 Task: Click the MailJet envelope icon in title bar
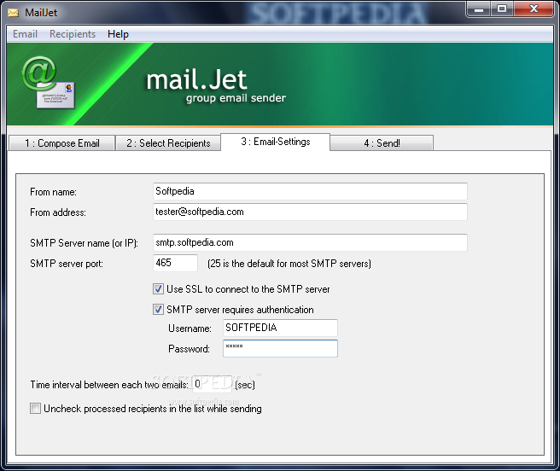(13, 13)
